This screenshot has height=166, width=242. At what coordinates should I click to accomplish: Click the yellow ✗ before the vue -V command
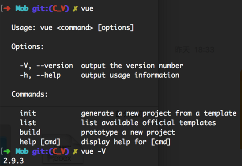75,152
